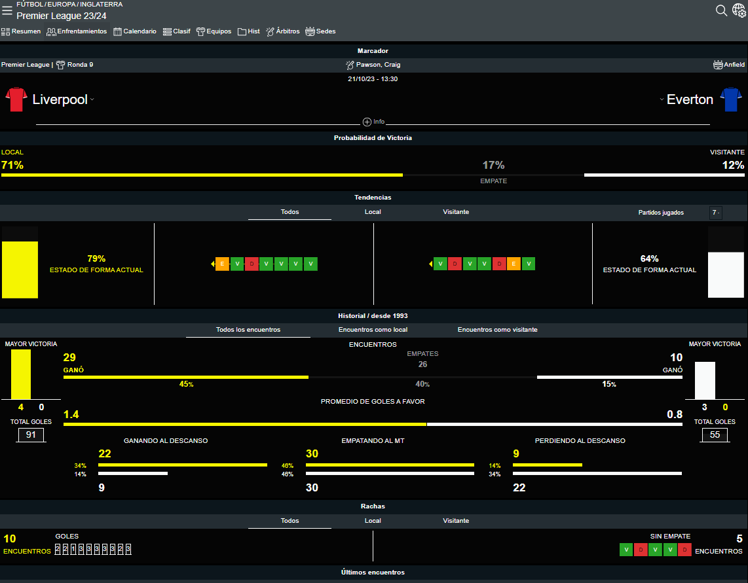Expand the Liverpool team dropdown arrow
The height and width of the screenshot is (583, 748).
tap(92, 100)
